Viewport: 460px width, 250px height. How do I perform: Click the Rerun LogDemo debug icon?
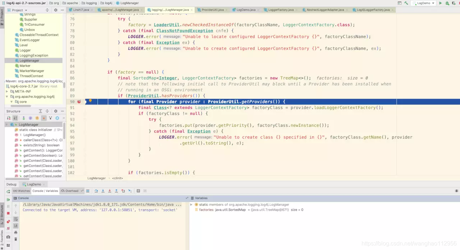point(8,191)
